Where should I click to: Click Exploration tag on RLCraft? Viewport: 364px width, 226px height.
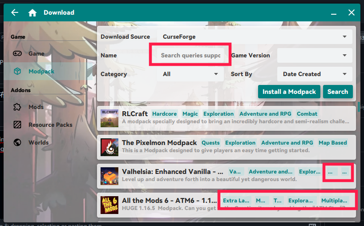click(x=218, y=114)
